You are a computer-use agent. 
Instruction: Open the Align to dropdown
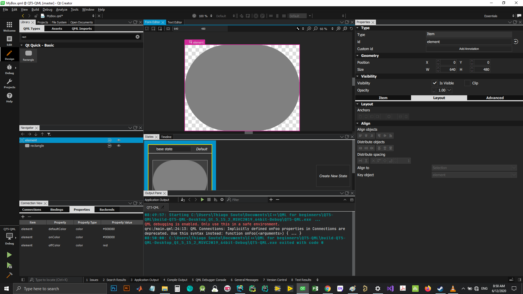coord(474,168)
